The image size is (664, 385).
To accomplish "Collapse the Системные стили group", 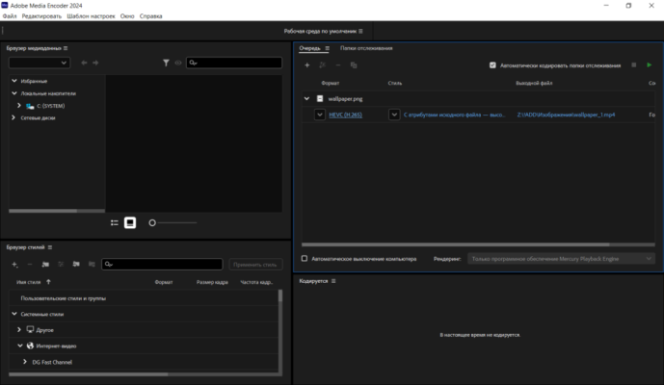I will pos(14,314).
